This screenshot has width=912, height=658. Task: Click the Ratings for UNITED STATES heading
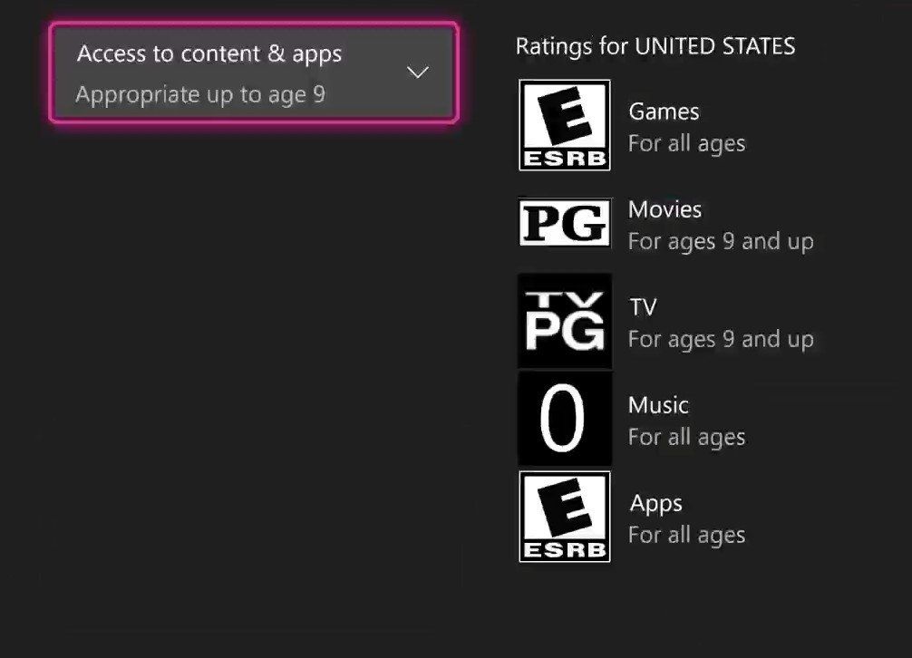655,45
